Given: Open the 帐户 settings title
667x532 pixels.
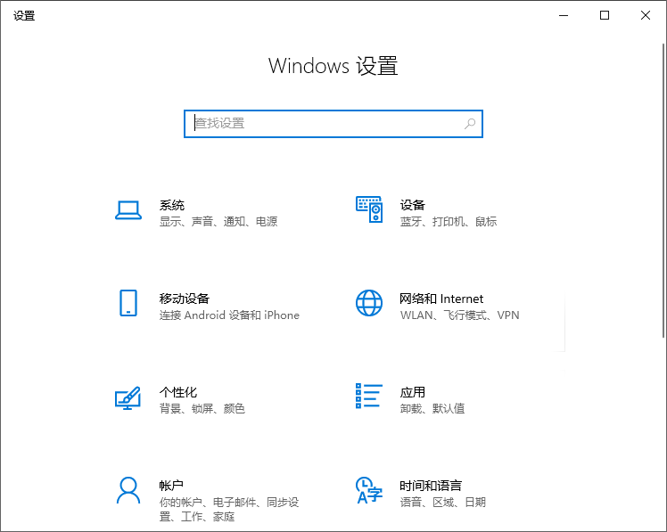Looking at the screenshot, I should click(x=171, y=486).
